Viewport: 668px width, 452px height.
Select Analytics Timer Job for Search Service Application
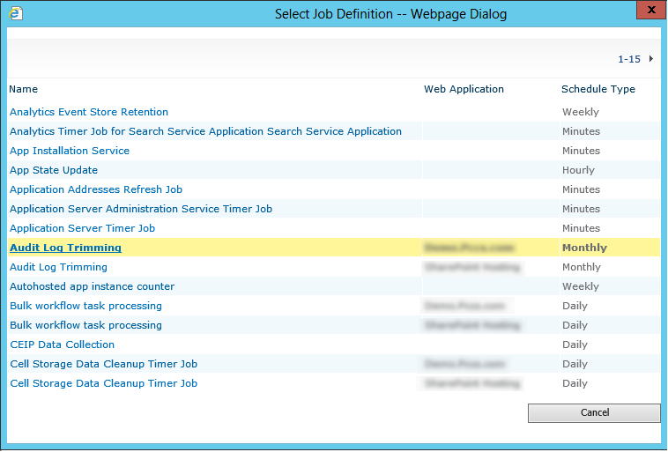tap(205, 131)
